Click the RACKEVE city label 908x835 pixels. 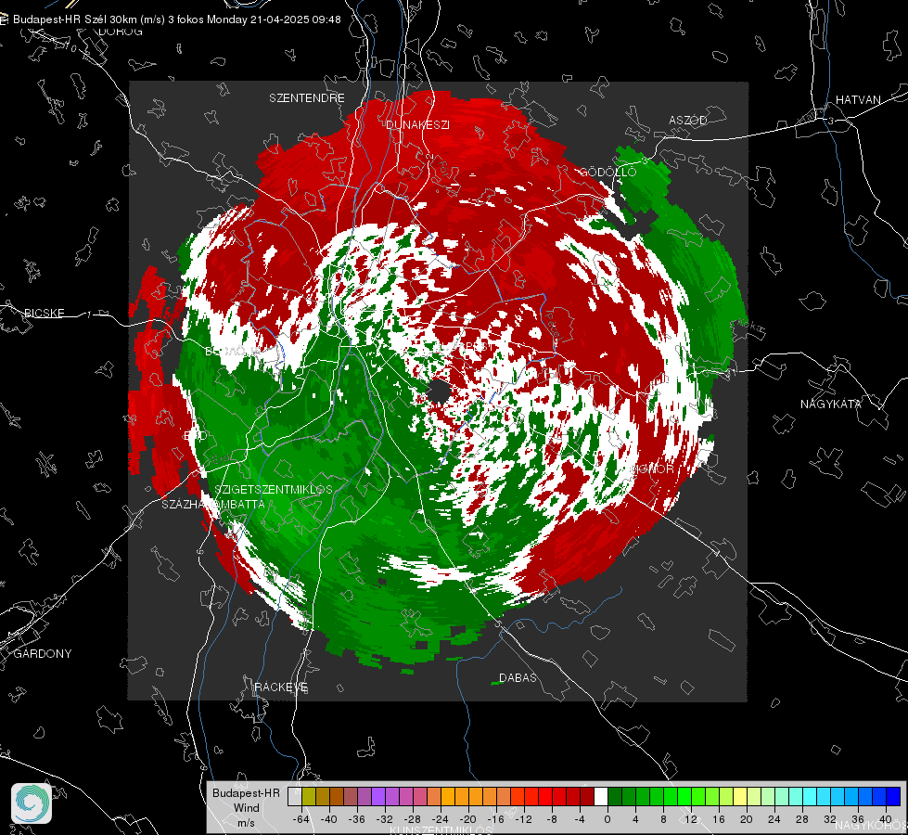281,687
